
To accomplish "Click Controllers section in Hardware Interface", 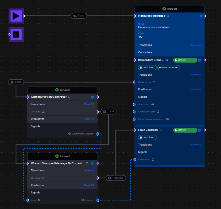I will [170, 52].
